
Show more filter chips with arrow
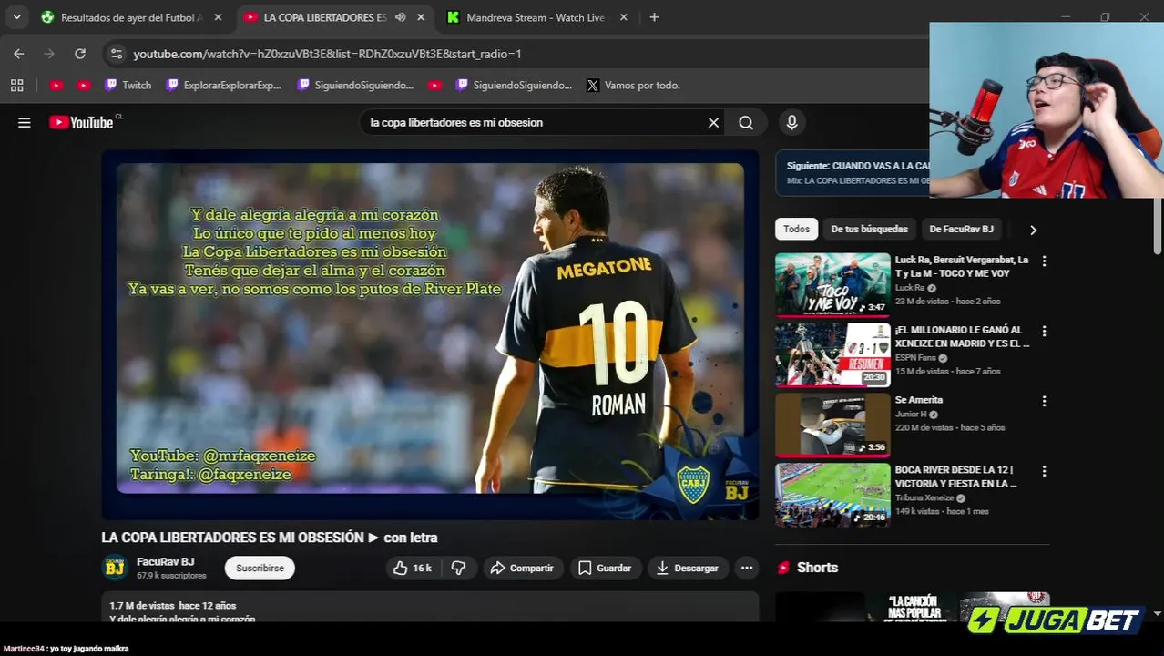pos(1032,230)
